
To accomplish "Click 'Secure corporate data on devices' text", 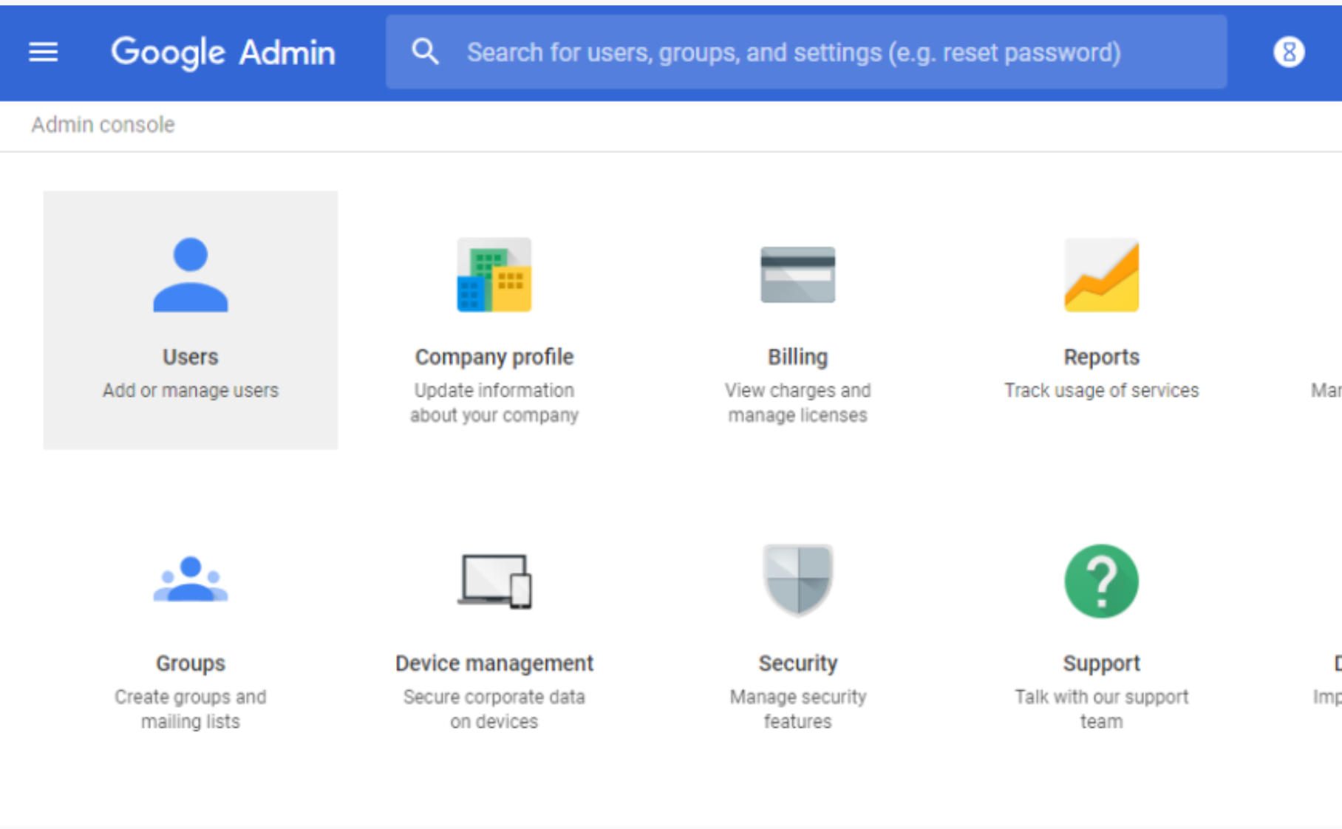I will tap(494, 709).
